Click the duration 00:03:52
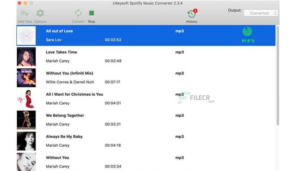This screenshot has width=296, height=171. [113, 40]
